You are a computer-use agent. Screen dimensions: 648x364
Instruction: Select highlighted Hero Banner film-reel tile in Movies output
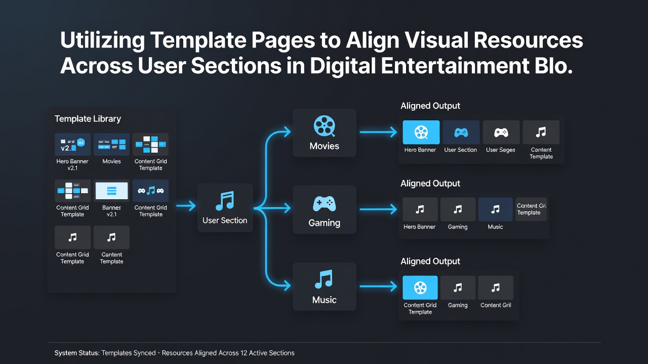[x=420, y=132]
